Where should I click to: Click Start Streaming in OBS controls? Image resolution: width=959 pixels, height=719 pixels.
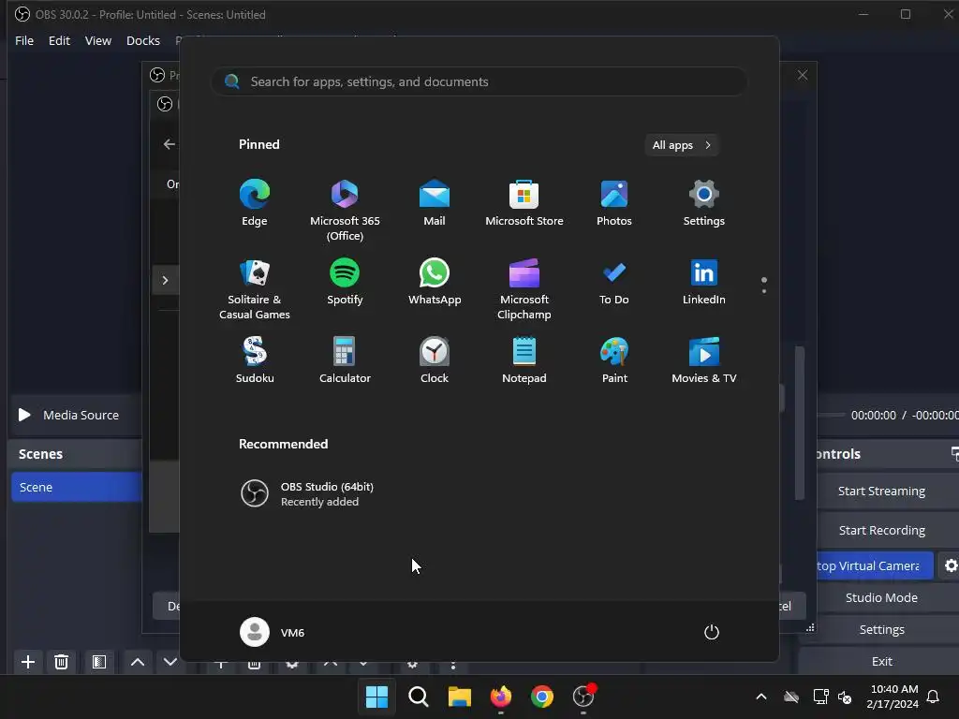click(881, 491)
